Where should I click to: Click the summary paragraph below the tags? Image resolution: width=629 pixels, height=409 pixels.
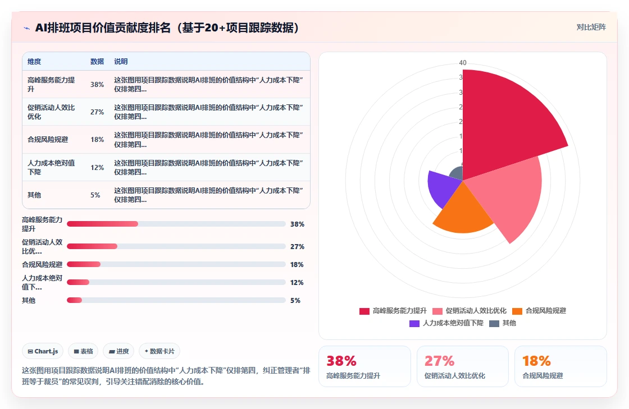click(166, 376)
